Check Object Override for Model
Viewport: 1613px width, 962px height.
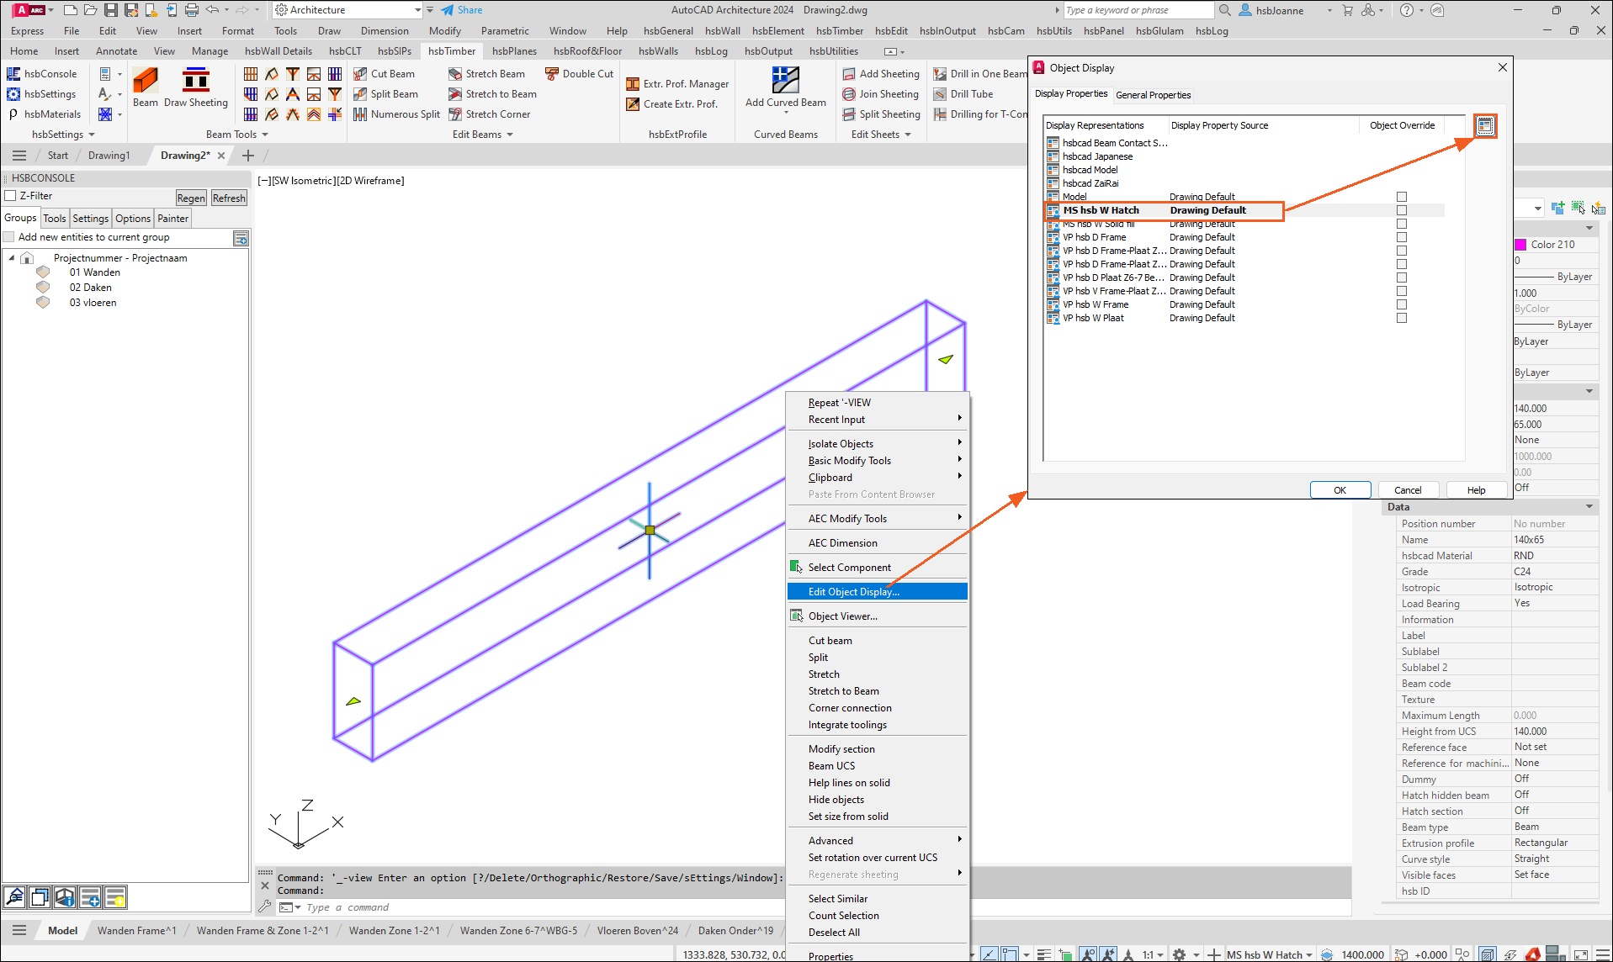click(1402, 197)
